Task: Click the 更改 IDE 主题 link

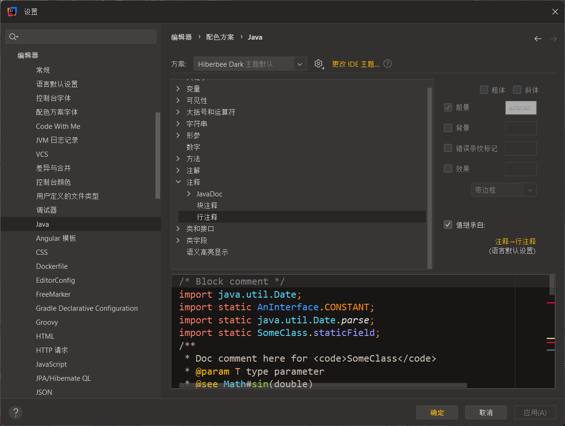Action: (355, 64)
